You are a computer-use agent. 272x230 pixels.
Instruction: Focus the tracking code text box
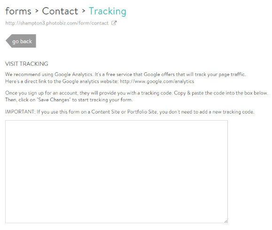[117, 172]
